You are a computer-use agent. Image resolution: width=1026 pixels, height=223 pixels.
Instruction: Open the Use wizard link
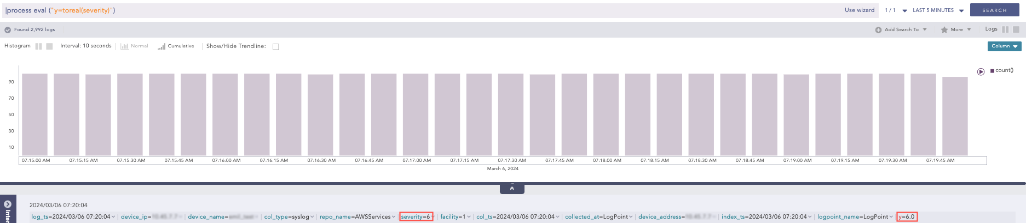[859, 10]
